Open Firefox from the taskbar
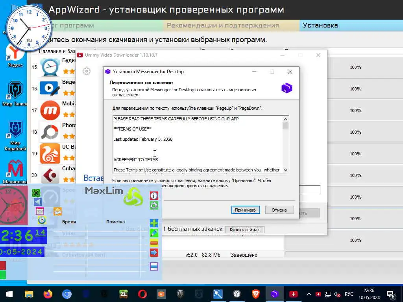The height and width of the screenshot is (302, 403). [48, 294]
